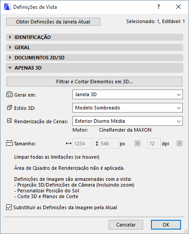Click '- Corte 3D e Planos de Corte' text
Viewport: 189px width, 234px height.
click(46, 196)
